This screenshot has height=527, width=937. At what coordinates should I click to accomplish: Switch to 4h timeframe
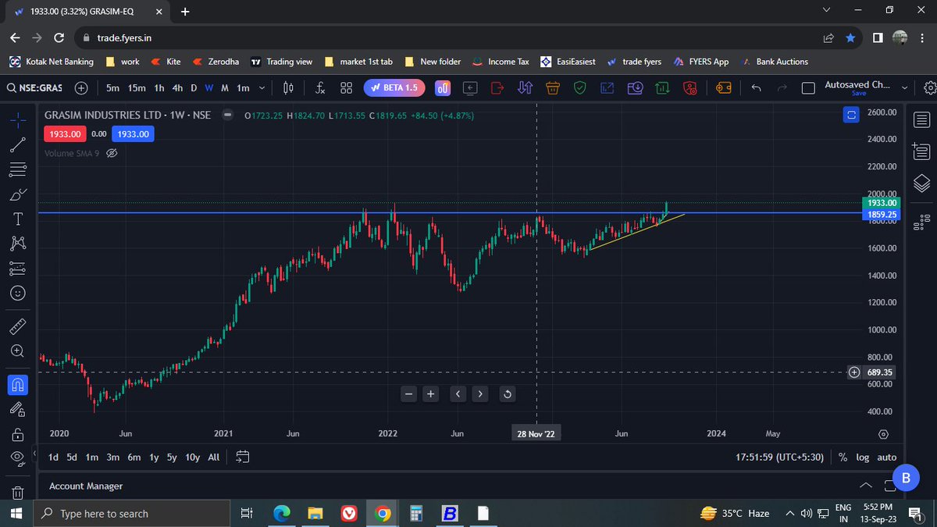(x=178, y=88)
